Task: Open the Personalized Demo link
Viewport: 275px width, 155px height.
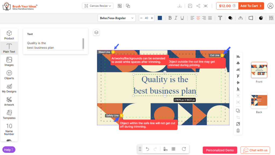Action: (x=220, y=150)
